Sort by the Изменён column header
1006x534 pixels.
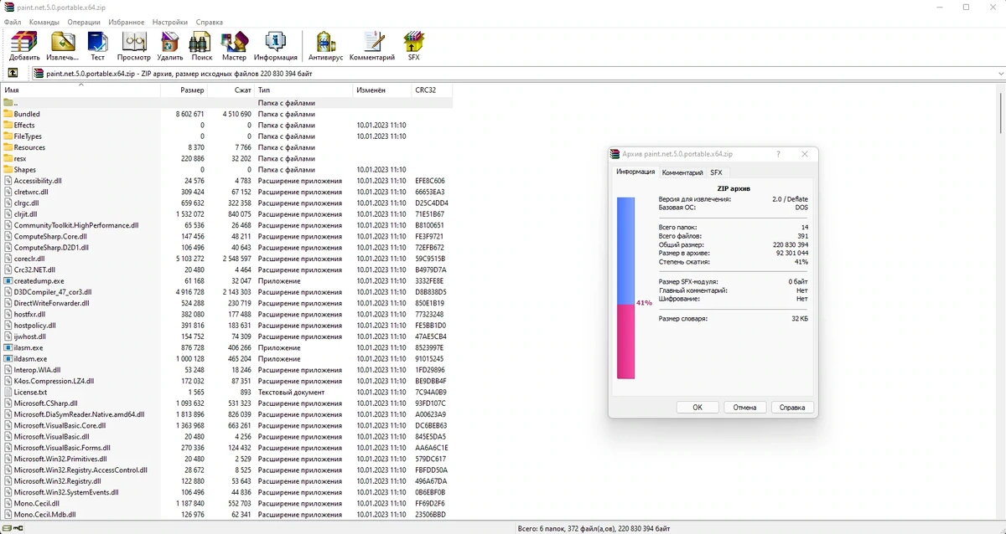pyautogui.click(x=382, y=90)
